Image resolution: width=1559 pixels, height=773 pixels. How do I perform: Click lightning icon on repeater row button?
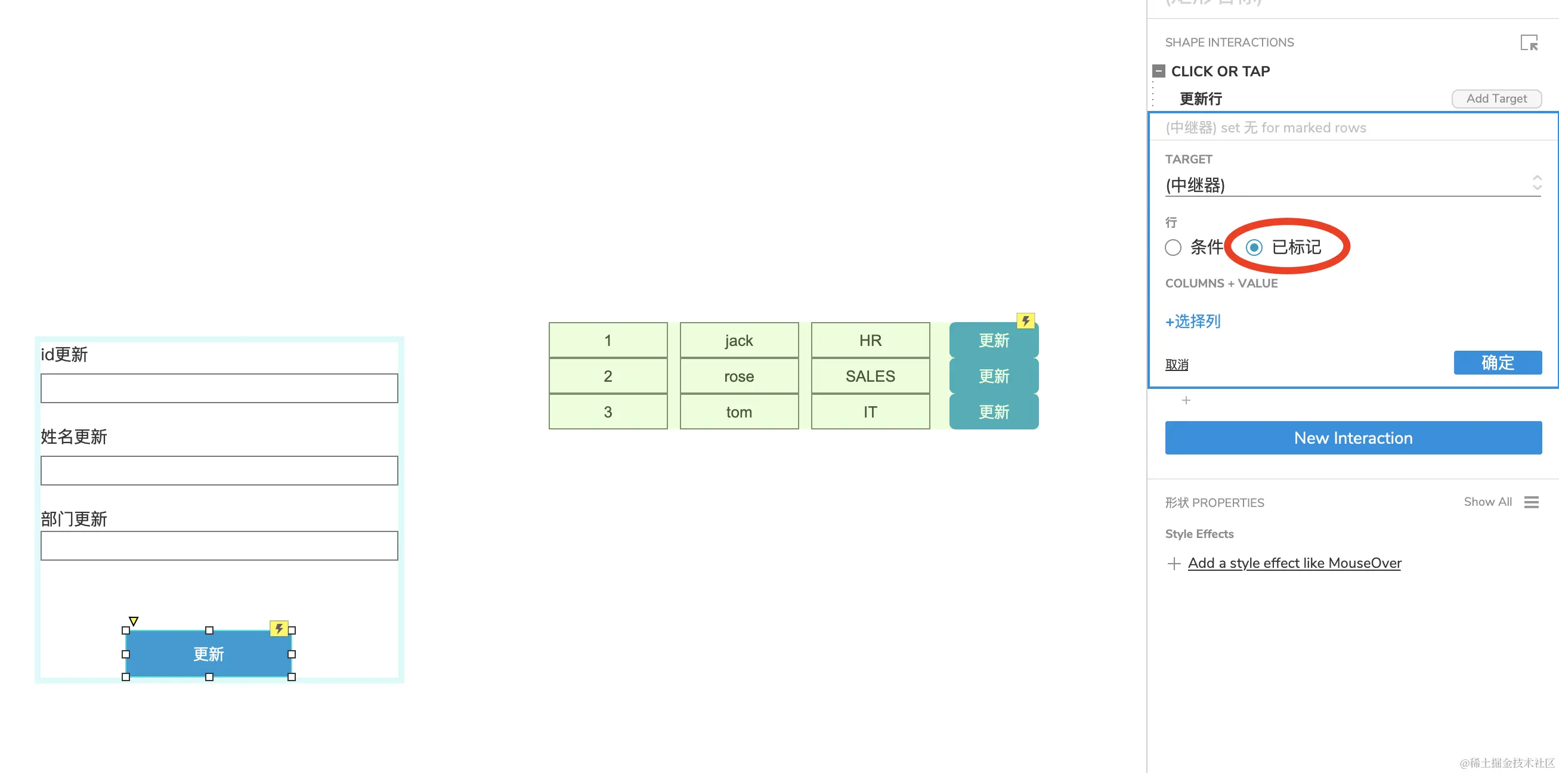[x=1025, y=321]
